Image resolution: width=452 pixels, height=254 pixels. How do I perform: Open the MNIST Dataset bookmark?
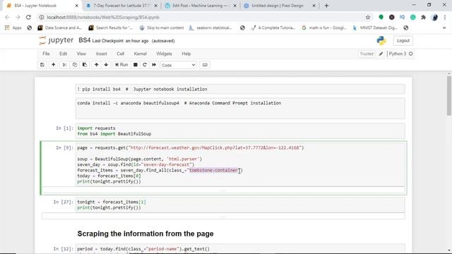click(375, 28)
